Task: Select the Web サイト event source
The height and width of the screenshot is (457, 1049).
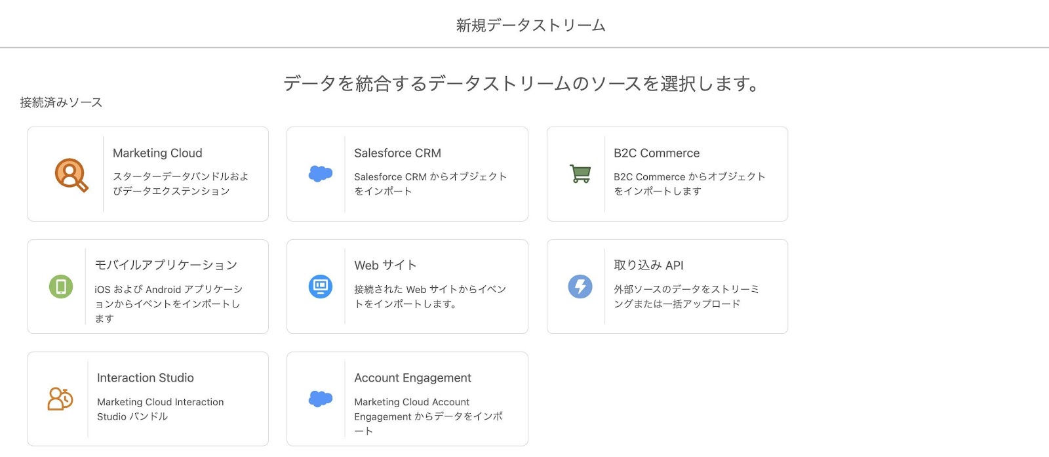Action: [406, 286]
